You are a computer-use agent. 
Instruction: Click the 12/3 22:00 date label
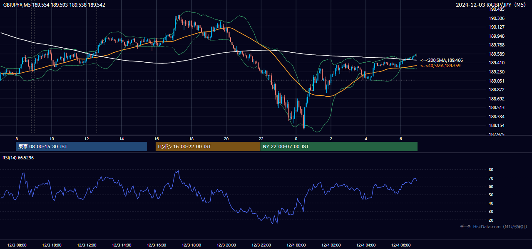pos(262,245)
